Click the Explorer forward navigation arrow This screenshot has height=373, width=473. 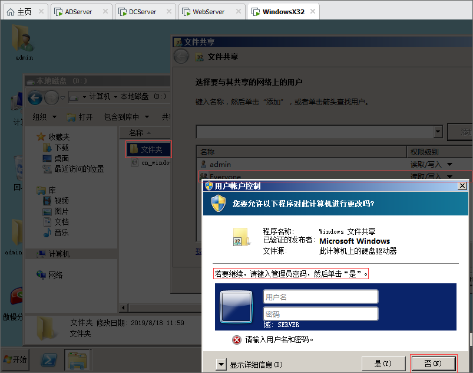pyautogui.click(x=52, y=97)
